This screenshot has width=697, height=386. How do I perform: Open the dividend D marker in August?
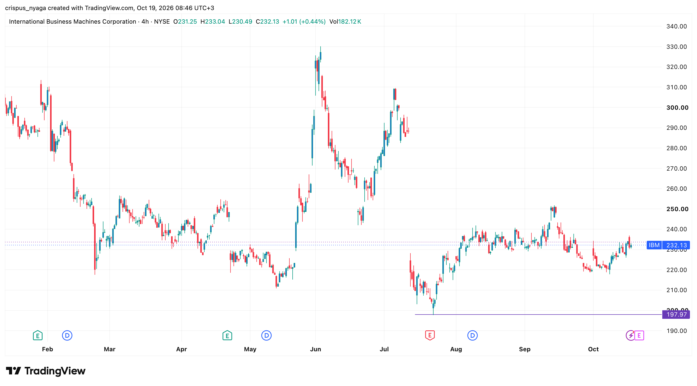click(x=472, y=335)
